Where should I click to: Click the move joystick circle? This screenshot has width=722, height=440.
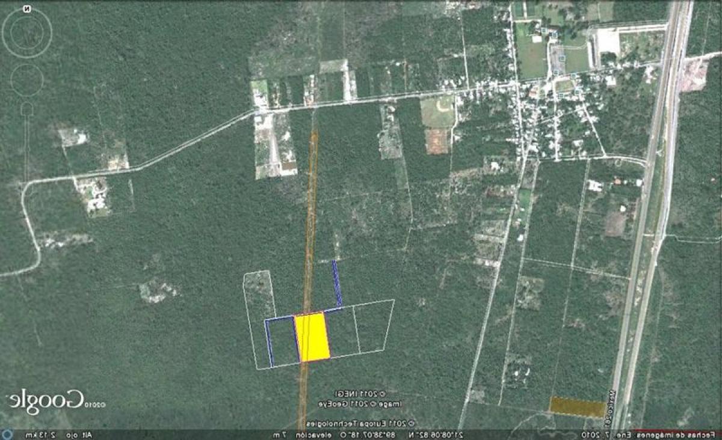(x=26, y=79)
